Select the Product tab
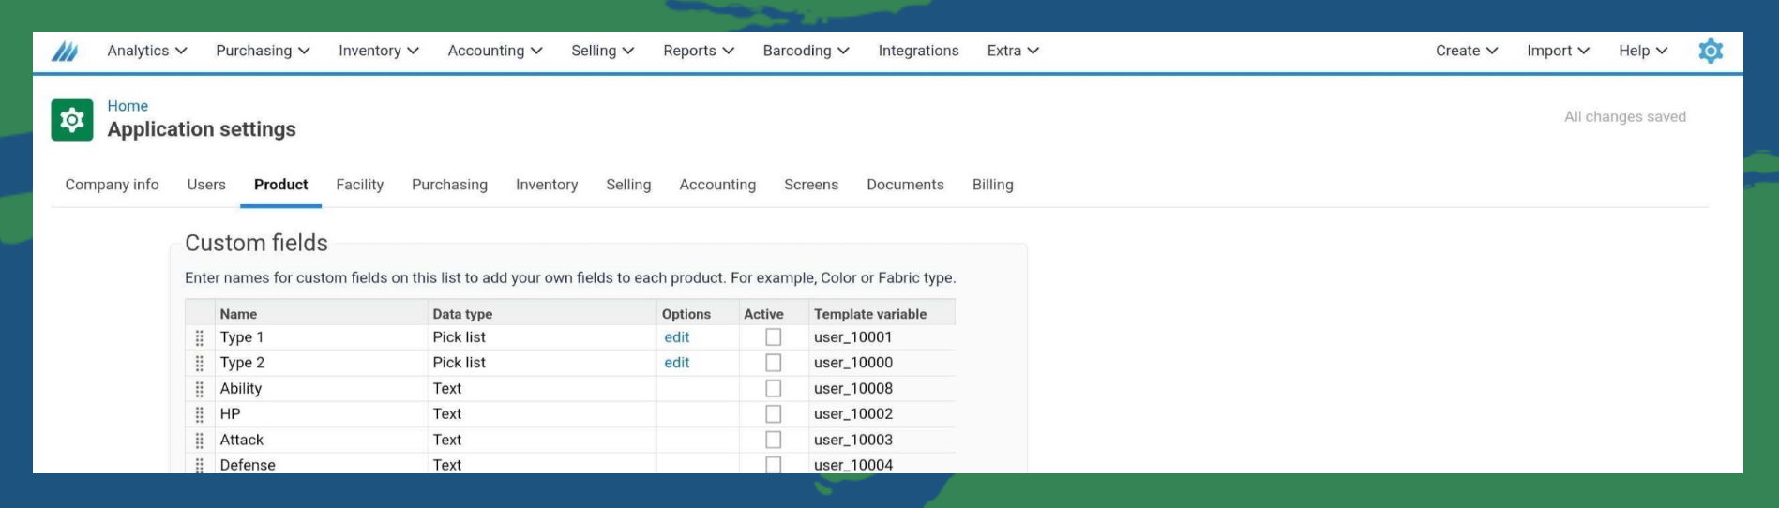The width and height of the screenshot is (1779, 508). 280,185
